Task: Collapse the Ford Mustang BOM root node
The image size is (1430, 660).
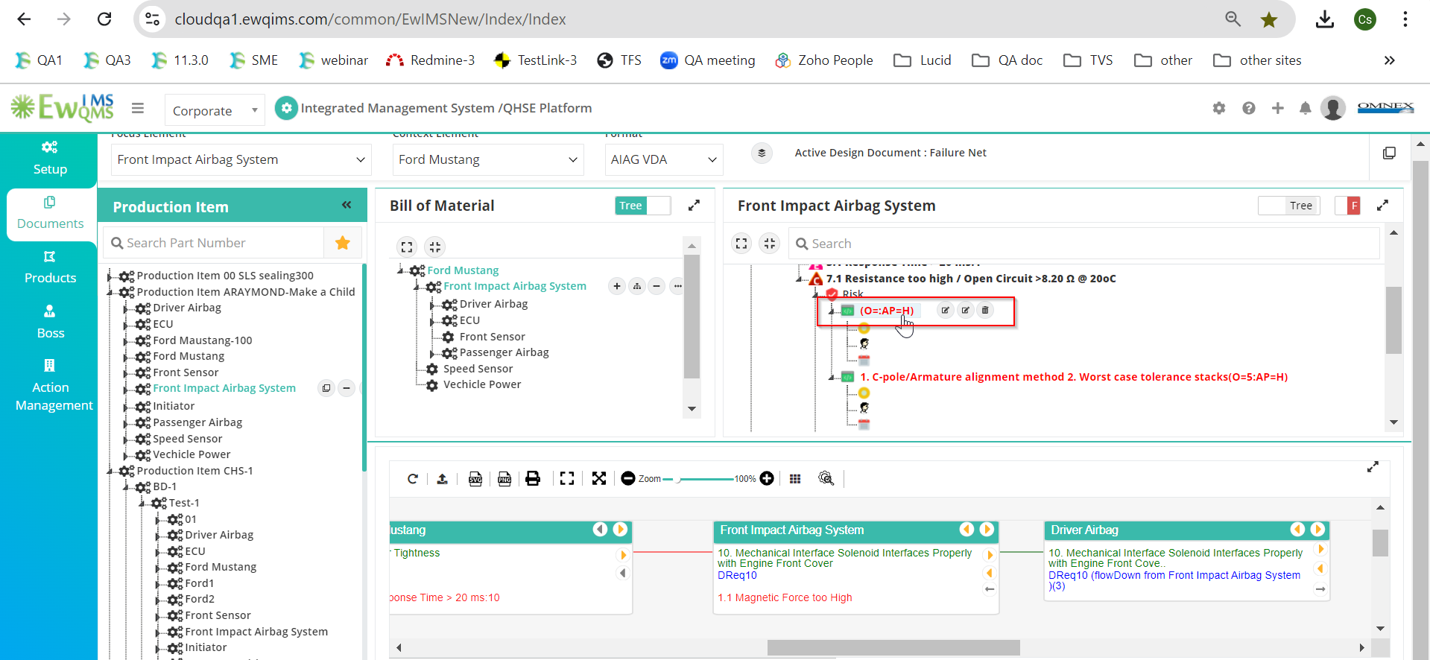Action: click(x=401, y=270)
